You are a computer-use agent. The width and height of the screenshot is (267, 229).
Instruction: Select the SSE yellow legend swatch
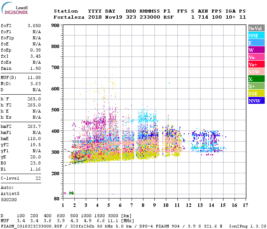click(x=256, y=94)
